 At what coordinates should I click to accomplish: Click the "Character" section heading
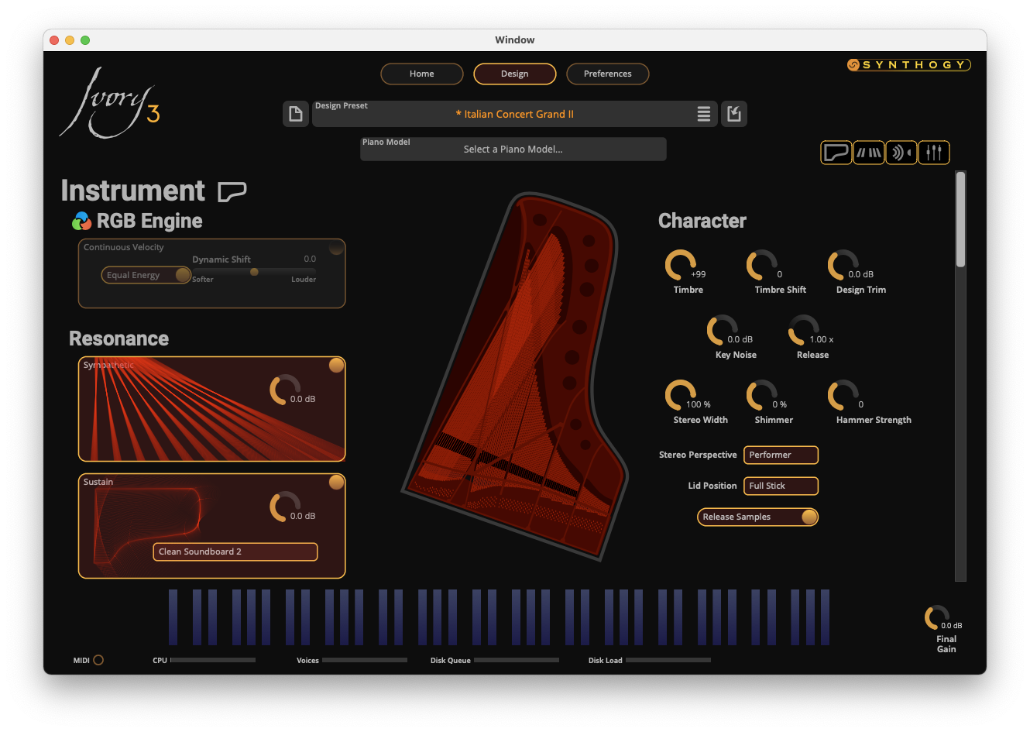click(702, 221)
